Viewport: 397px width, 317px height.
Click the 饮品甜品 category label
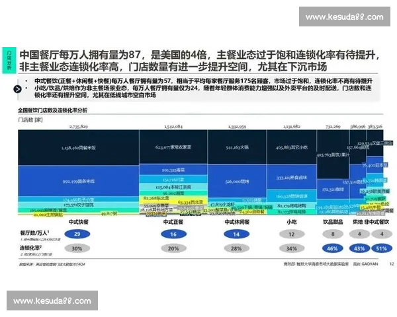point(333,222)
